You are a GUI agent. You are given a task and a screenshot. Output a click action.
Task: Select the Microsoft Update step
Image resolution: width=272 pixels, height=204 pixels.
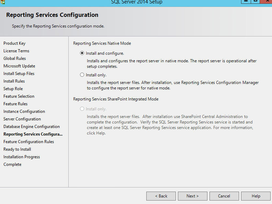19,66
